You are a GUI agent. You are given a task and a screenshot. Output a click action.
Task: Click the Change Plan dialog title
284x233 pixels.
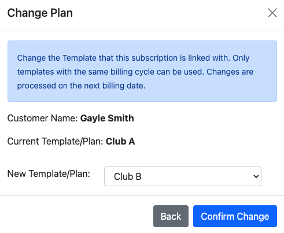click(x=40, y=13)
